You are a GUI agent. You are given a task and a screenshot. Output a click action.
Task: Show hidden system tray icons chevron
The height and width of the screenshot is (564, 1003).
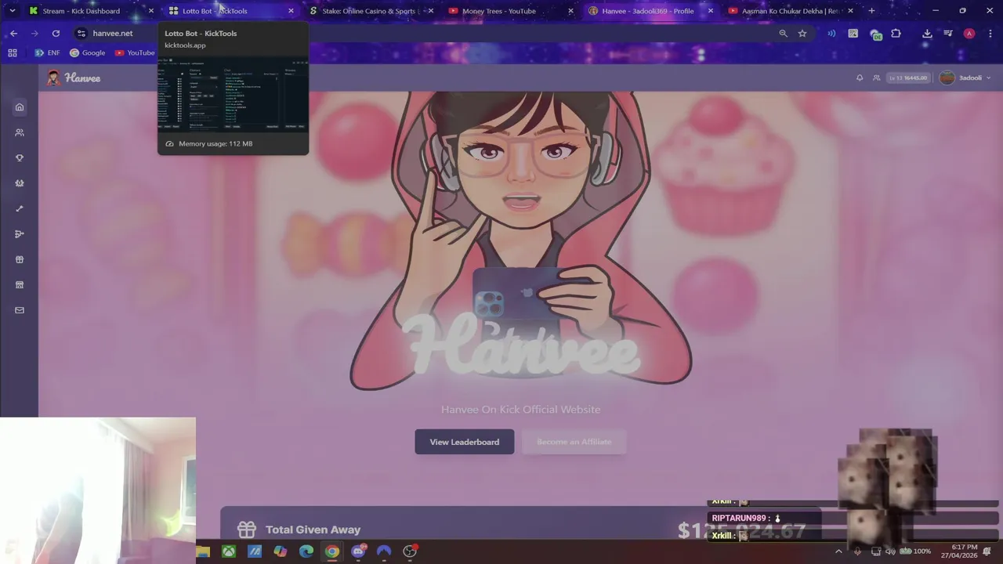pos(838,551)
